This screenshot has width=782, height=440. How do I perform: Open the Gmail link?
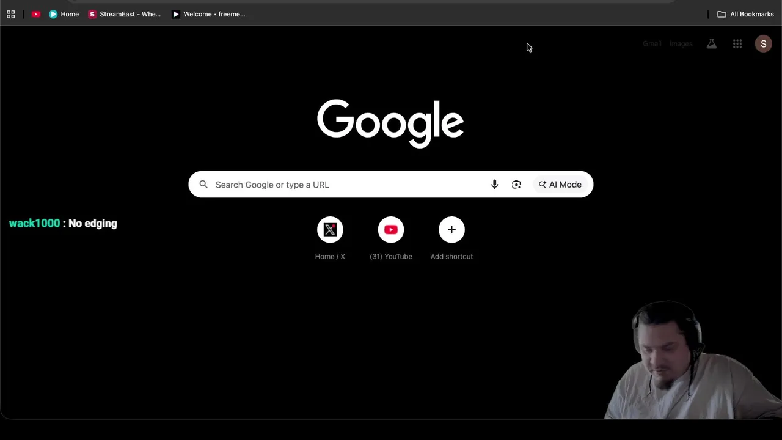(652, 44)
